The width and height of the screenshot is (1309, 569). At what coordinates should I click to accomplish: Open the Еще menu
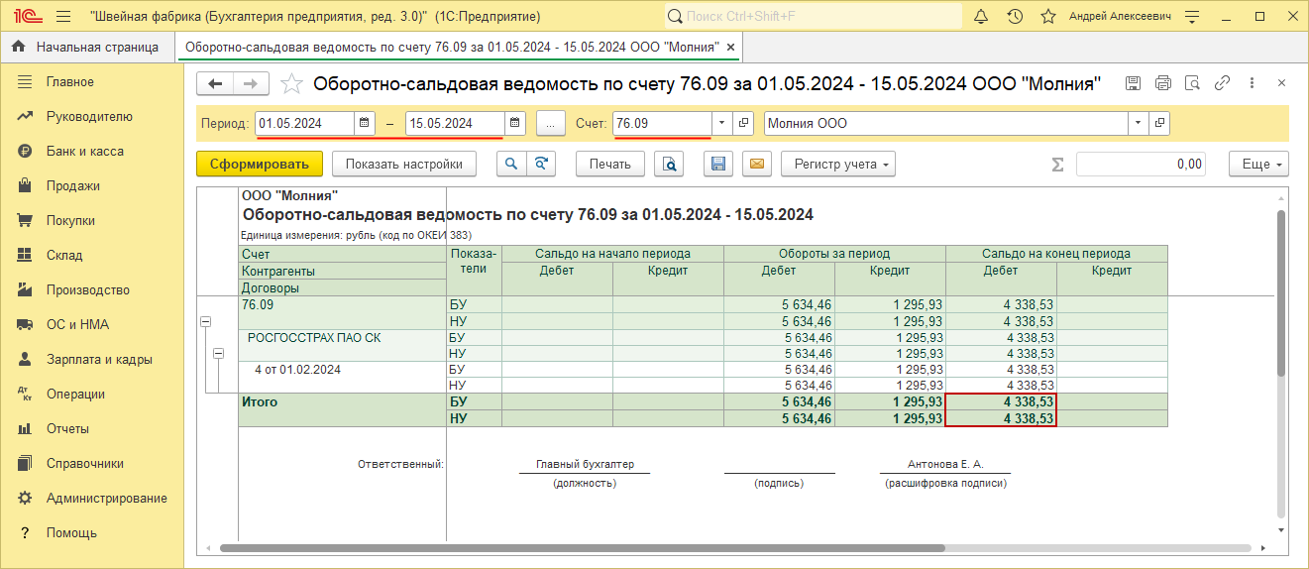click(x=1258, y=165)
